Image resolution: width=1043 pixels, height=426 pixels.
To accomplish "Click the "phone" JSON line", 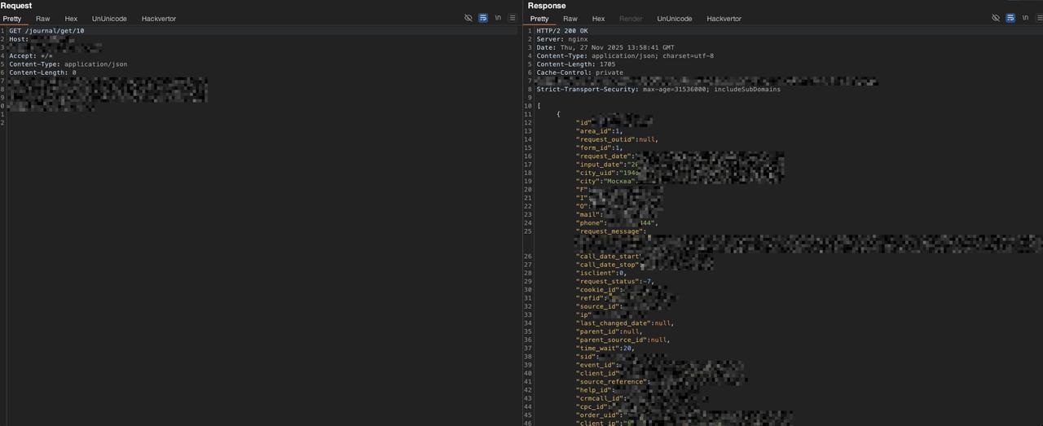I will [x=617, y=223].
